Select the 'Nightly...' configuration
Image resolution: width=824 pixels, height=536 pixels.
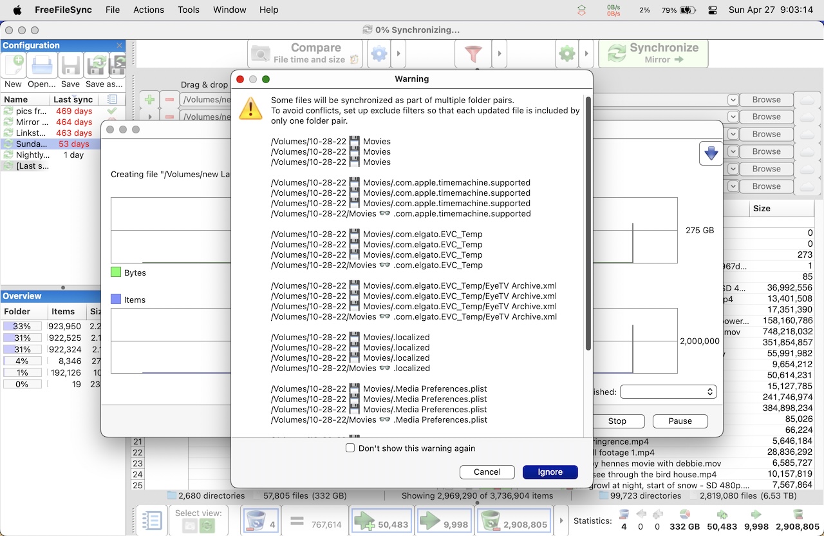(x=50, y=155)
